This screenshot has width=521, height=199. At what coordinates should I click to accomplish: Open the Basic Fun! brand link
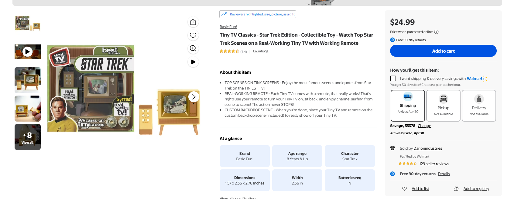pyautogui.click(x=228, y=27)
